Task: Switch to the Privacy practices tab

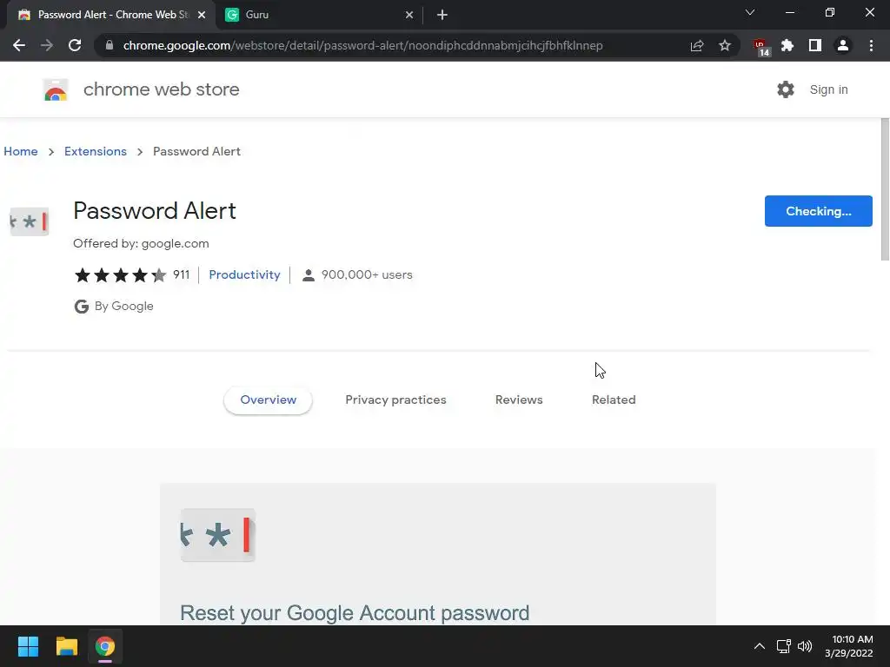Action: [x=395, y=400]
